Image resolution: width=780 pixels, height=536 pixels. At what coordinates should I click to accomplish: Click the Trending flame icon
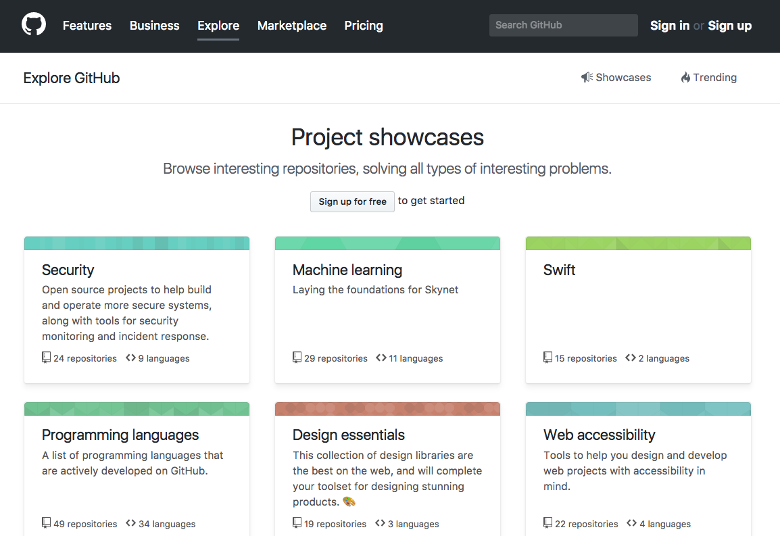click(685, 77)
